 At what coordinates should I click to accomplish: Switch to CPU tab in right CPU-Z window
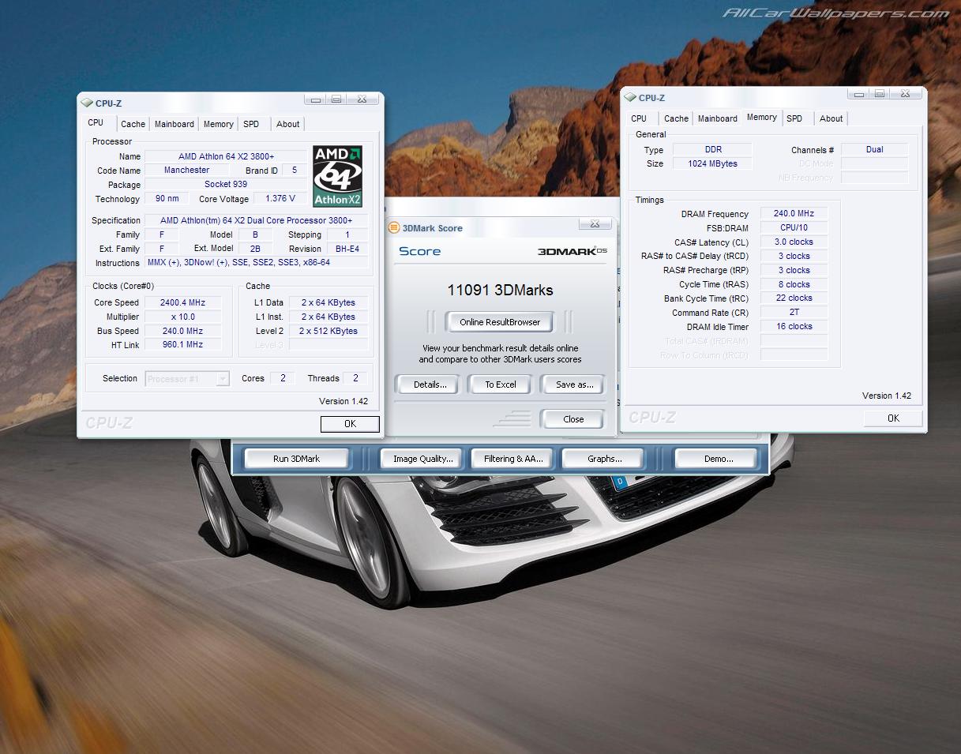[x=639, y=118]
